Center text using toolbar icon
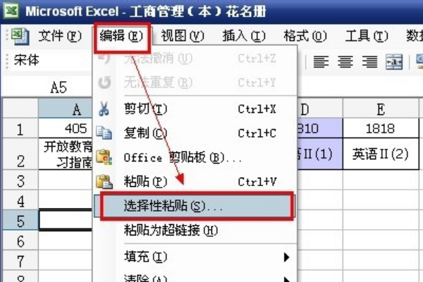This screenshot has height=282, width=423. coord(345,61)
